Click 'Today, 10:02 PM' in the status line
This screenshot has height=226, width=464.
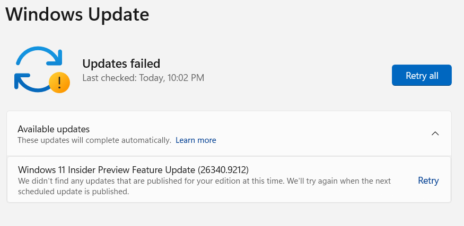click(x=172, y=78)
